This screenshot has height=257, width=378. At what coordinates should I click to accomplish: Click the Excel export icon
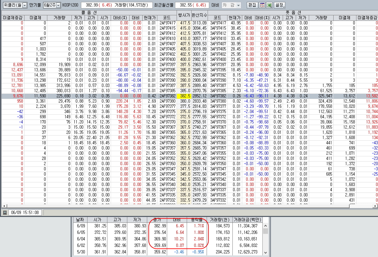(x=269, y=5)
